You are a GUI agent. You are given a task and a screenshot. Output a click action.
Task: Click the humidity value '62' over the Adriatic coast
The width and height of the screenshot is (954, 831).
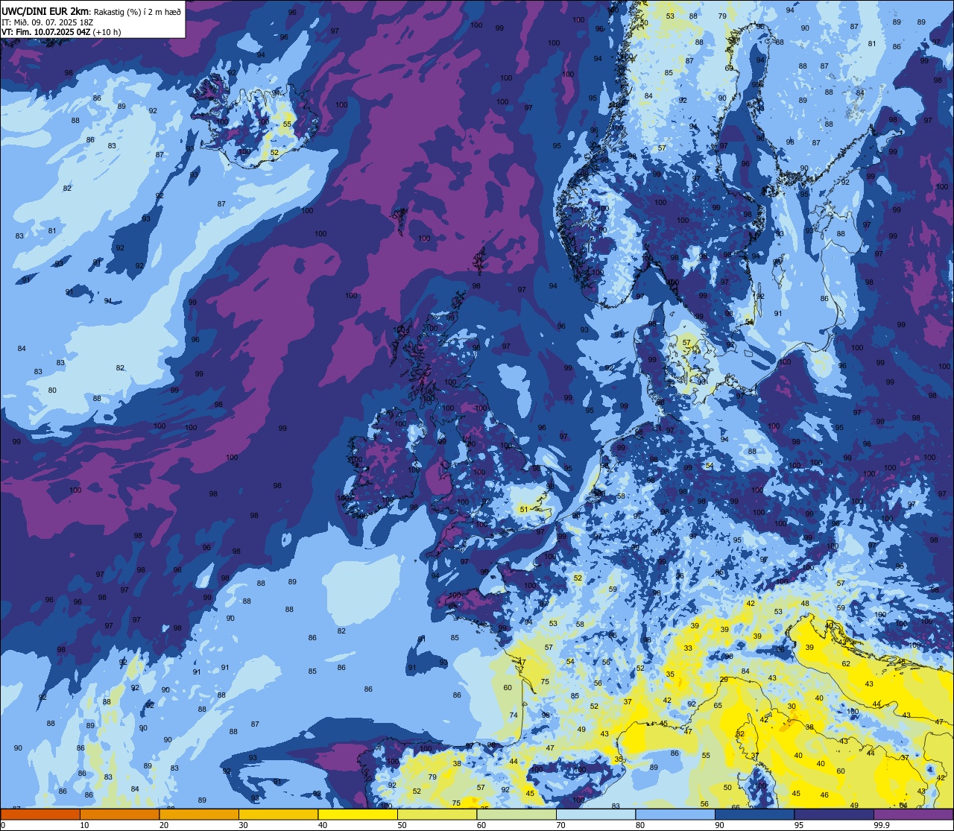point(846,663)
